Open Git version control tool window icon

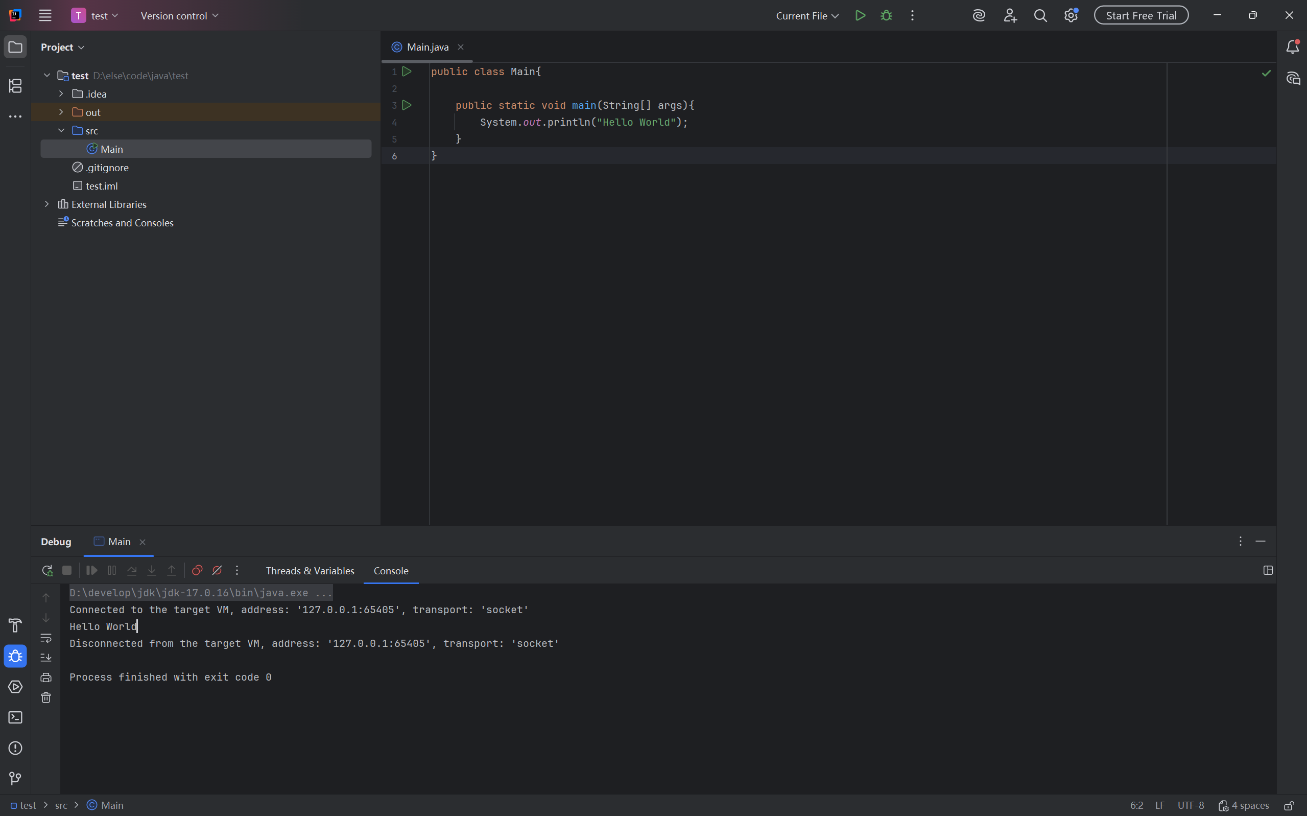tap(15, 778)
